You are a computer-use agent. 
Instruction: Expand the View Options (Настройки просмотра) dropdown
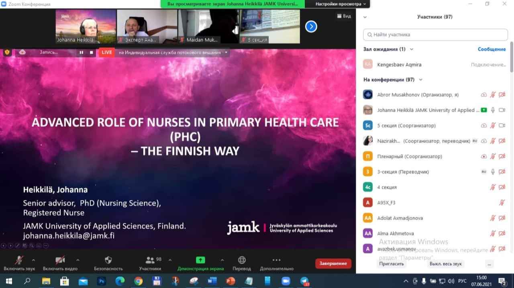341,4
